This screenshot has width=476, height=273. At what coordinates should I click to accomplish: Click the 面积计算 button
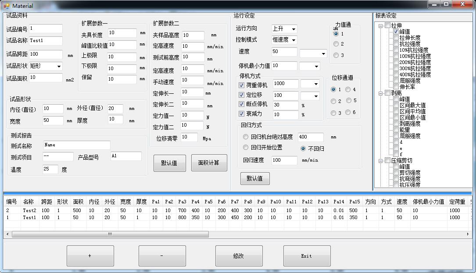click(x=209, y=163)
